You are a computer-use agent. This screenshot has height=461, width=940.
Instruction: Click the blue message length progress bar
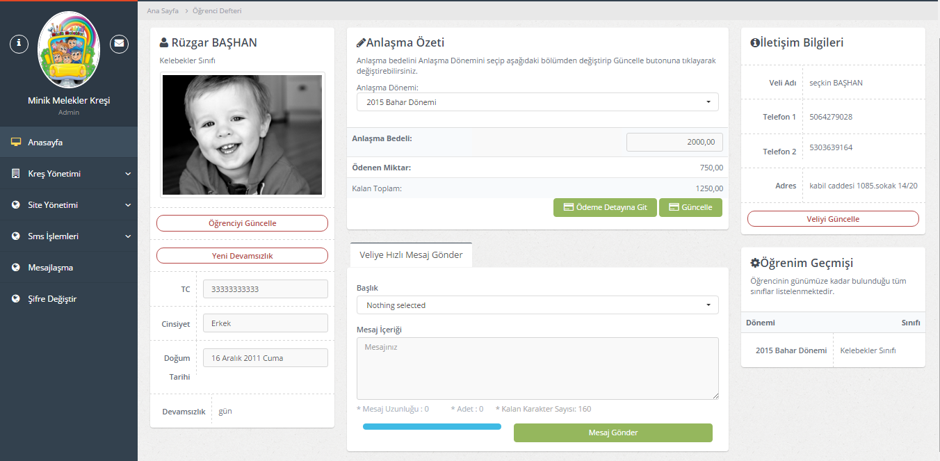coord(432,426)
